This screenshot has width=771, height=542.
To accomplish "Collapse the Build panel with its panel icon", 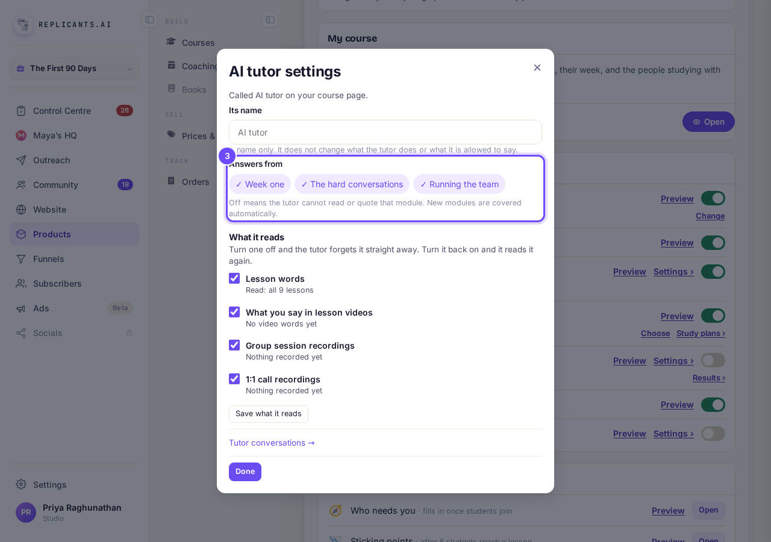I will (x=270, y=19).
